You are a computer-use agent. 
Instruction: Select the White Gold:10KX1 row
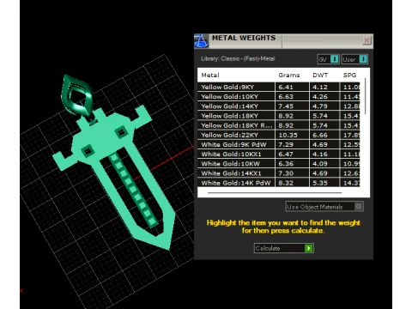point(278,154)
